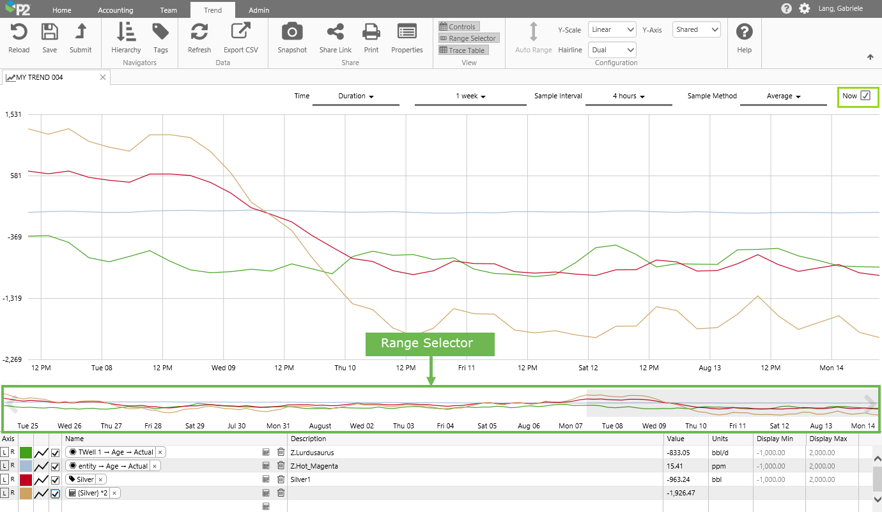Click the Properties button
882x512 pixels.
[x=407, y=32]
